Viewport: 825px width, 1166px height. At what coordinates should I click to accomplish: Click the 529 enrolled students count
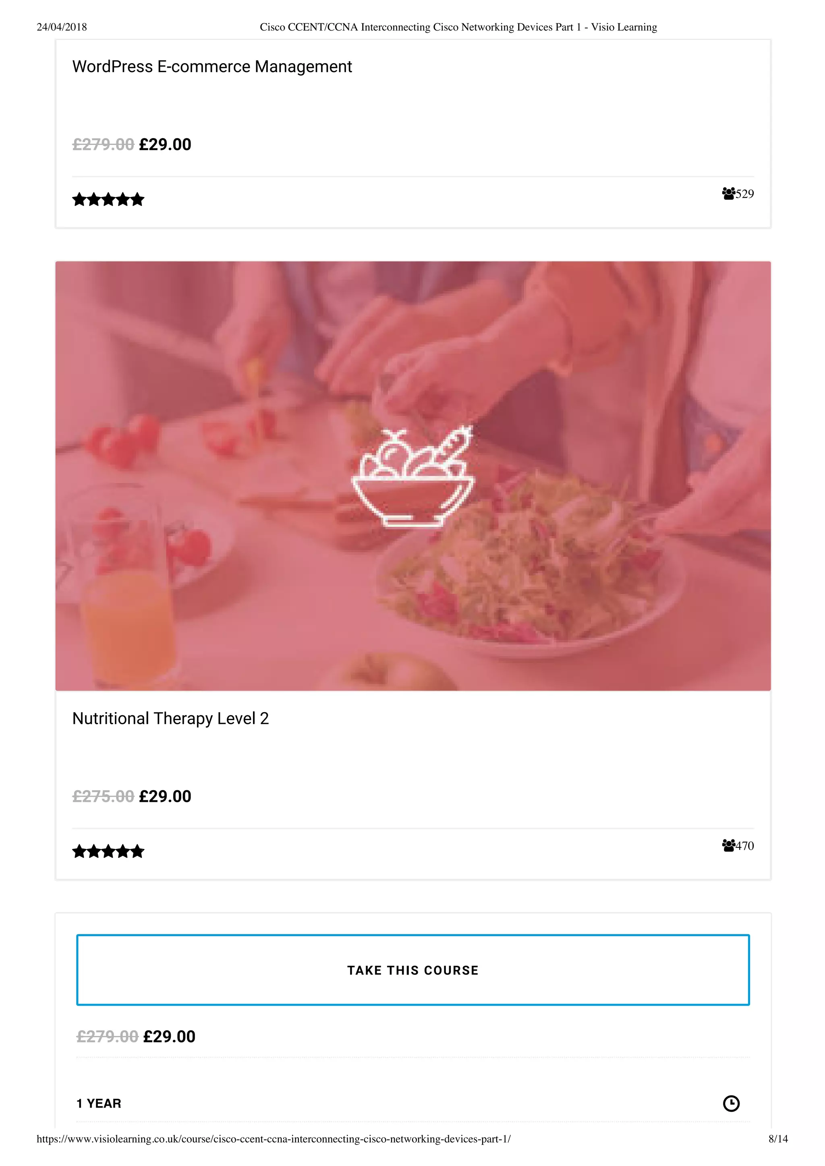745,194
